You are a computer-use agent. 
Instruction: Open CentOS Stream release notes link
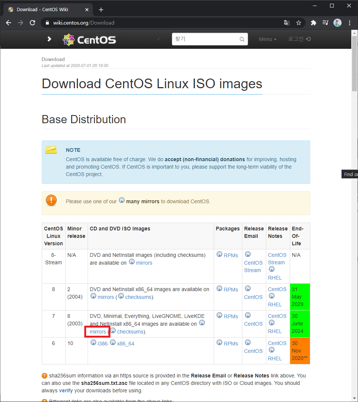(x=277, y=259)
